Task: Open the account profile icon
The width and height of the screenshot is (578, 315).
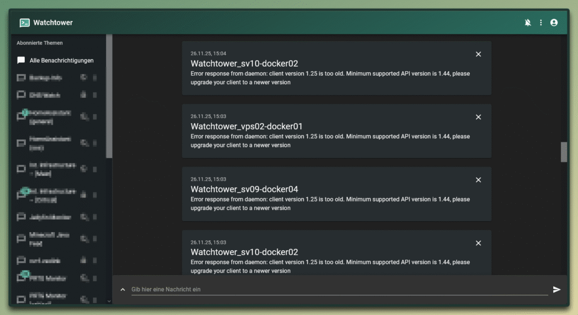Action: [x=554, y=23]
